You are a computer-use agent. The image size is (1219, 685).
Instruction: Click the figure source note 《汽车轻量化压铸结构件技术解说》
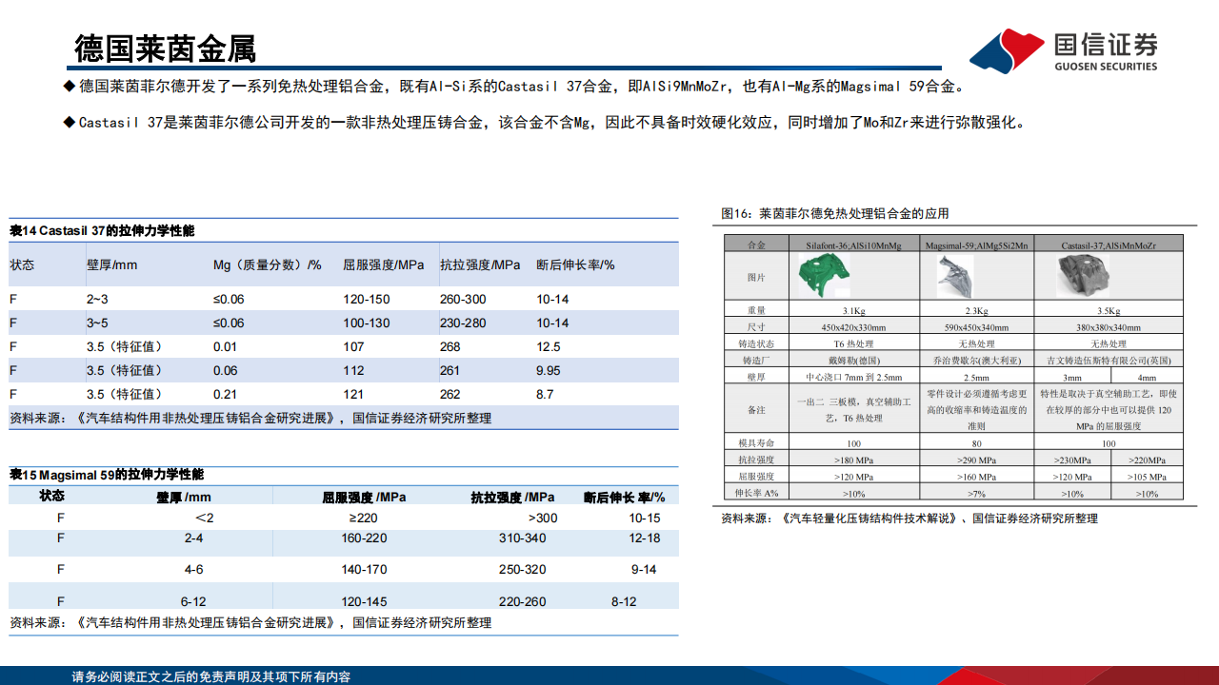[869, 519]
